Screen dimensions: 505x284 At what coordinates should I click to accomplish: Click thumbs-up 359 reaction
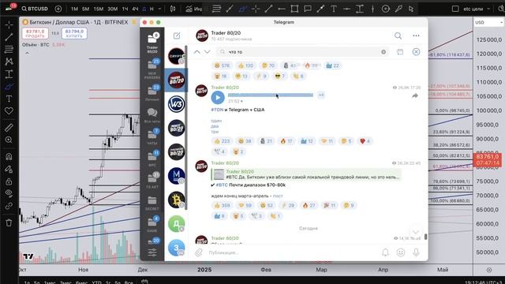[223, 205]
